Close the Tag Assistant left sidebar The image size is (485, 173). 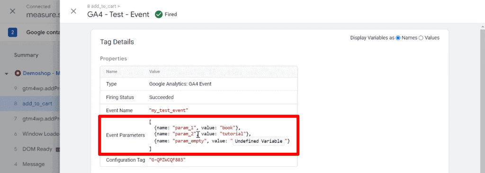pyautogui.click(x=12, y=11)
